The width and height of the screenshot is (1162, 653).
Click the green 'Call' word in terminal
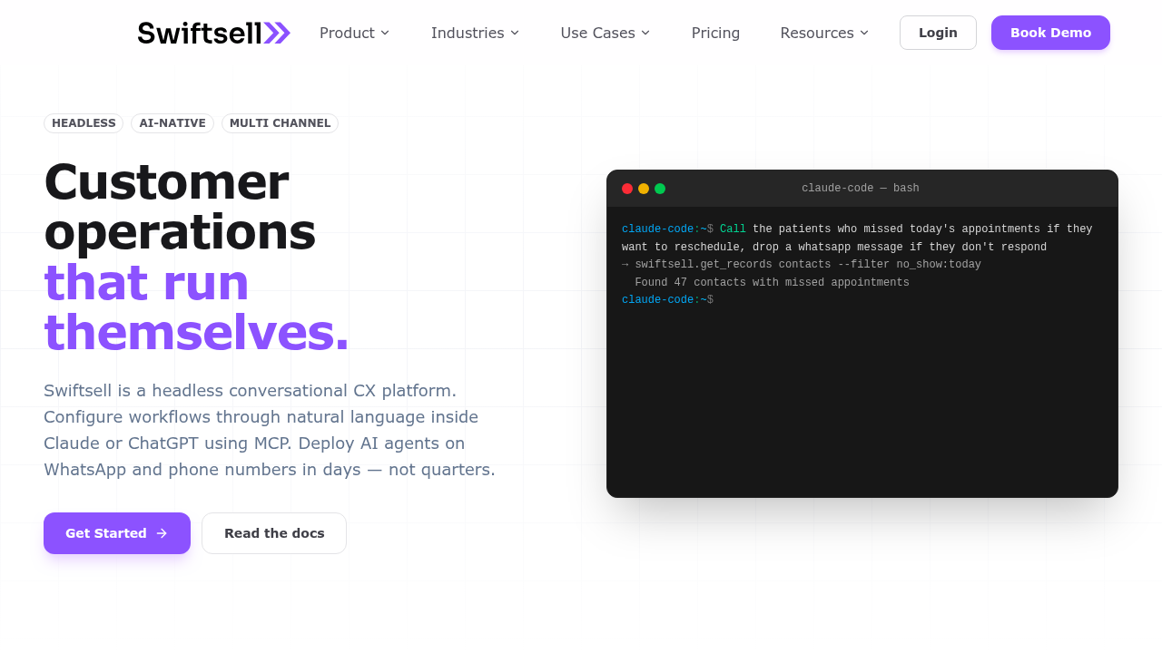coord(733,229)
